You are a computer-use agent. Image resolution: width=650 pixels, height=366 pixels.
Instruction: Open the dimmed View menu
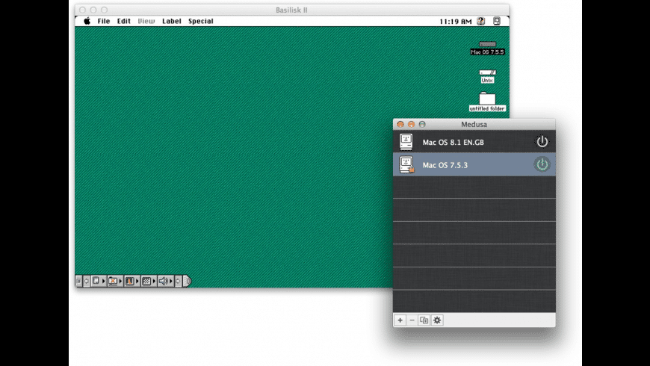146,21
